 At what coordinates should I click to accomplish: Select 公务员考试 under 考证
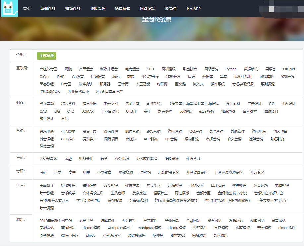click(x=48, y=159)
